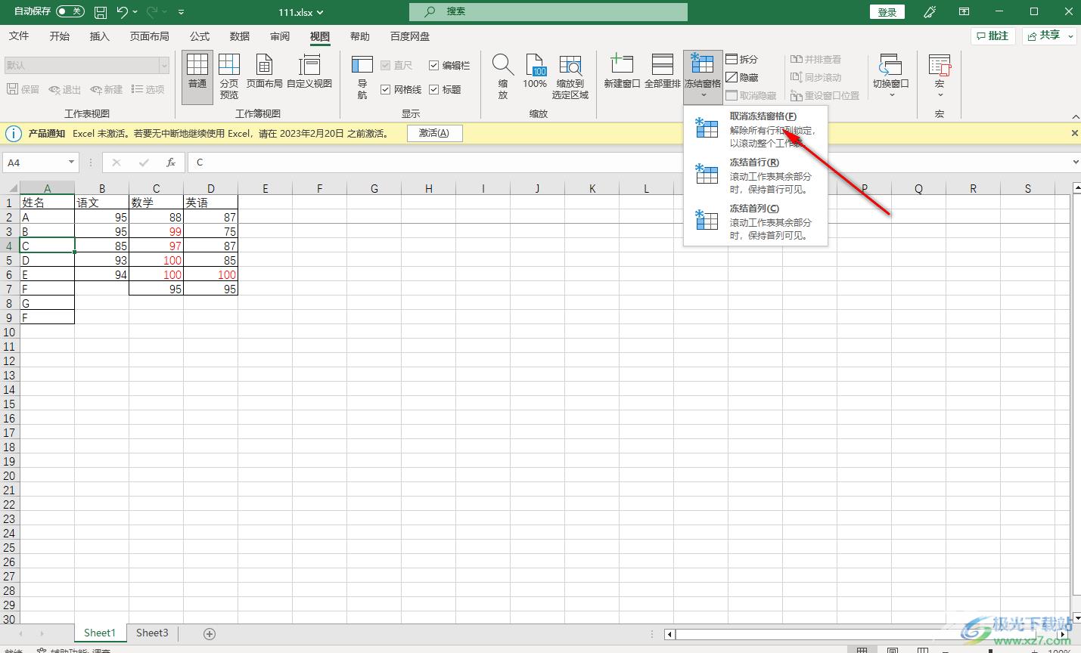Open Page Layout view (页面布局) icon
The width and height of the screenshot is (1081, 653).
click(x=264, y=72)
